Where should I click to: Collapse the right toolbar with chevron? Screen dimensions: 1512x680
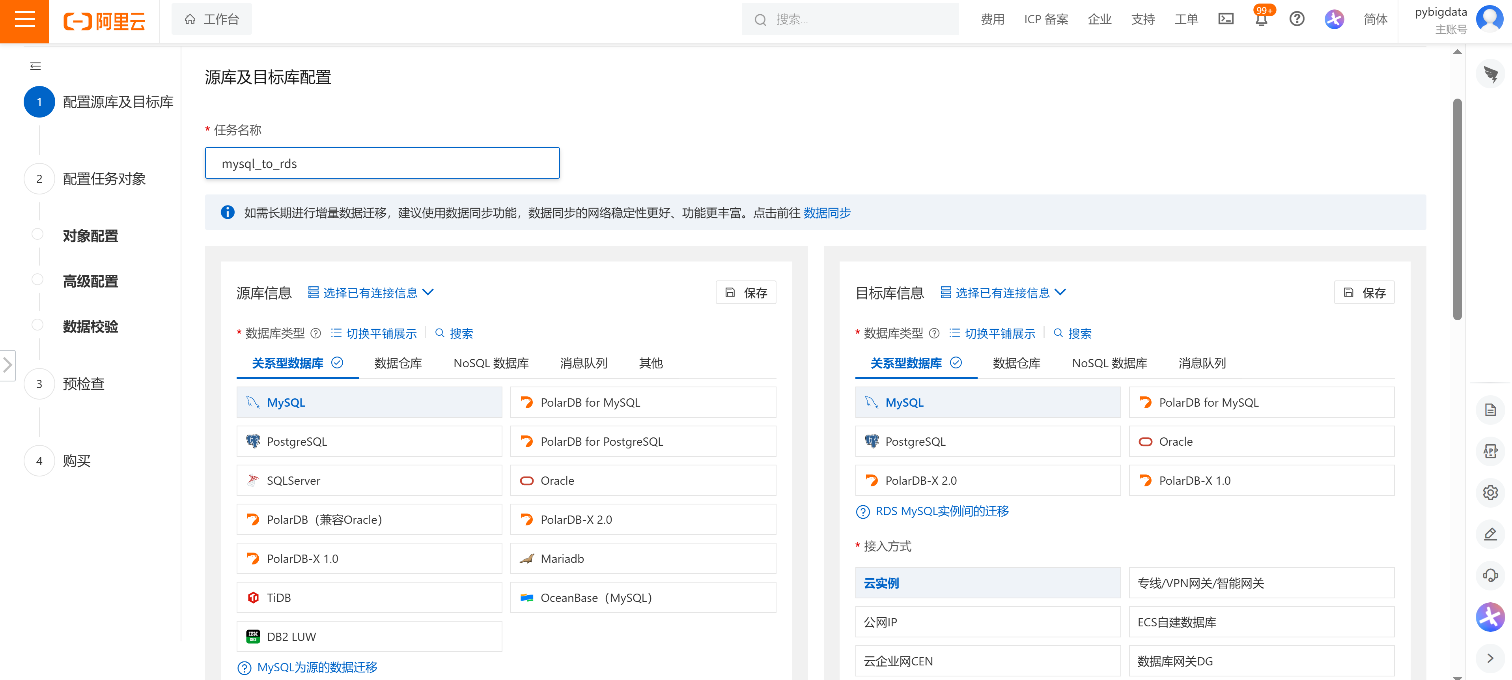click(1490, 658)
